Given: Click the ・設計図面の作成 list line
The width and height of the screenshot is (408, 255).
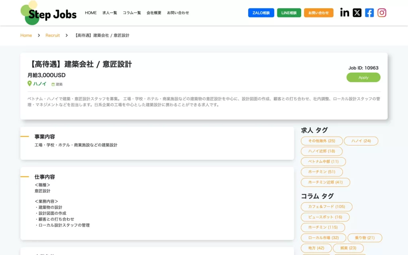Looking at the screenshot, I should click(51, 214).
